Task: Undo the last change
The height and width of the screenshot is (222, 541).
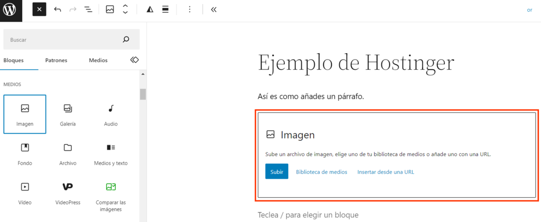Action: tap(58, 9)
